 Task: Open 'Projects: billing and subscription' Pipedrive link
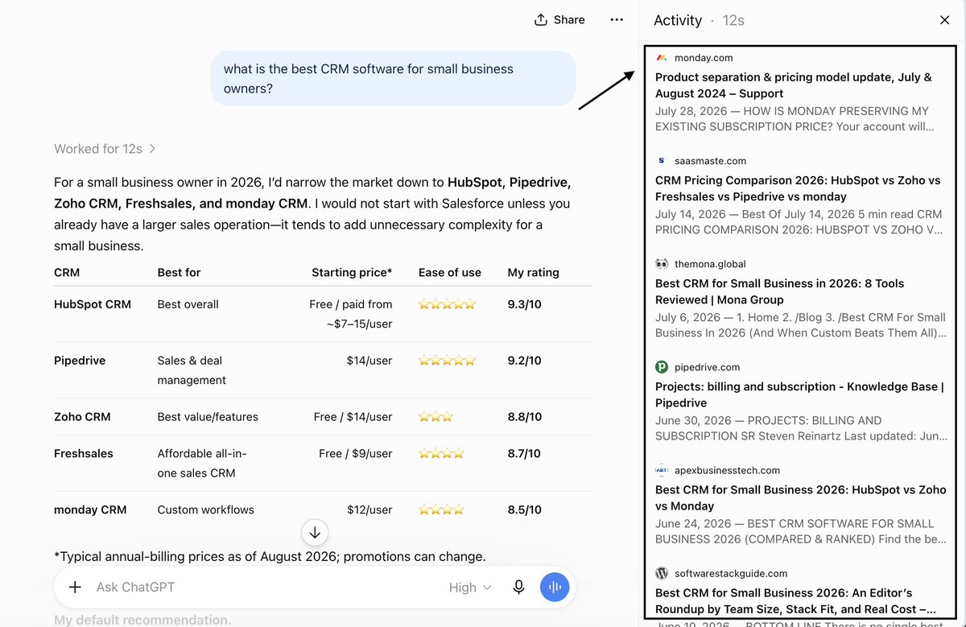click(799, 394)
